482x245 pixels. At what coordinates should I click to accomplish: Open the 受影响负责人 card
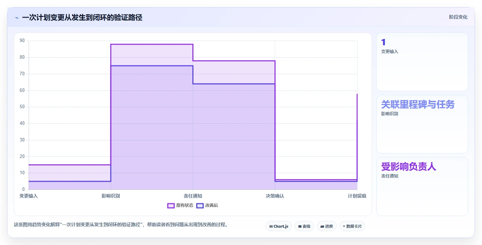point(422,186)
